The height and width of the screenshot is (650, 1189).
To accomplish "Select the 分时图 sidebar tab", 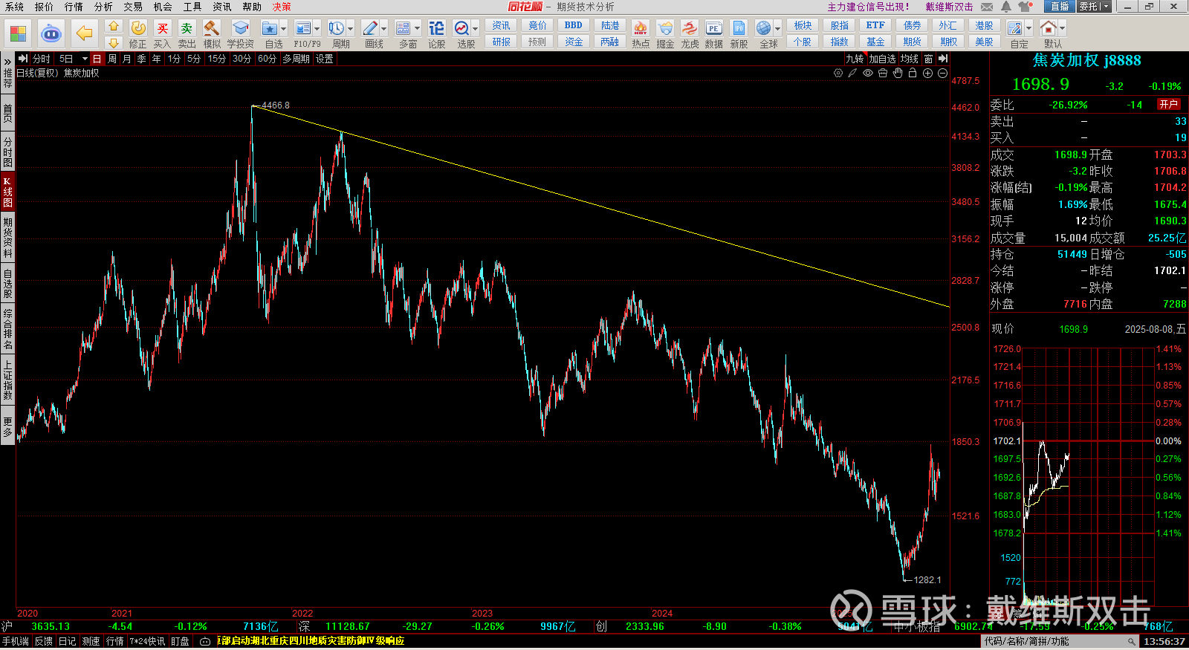I will point(7,152).
